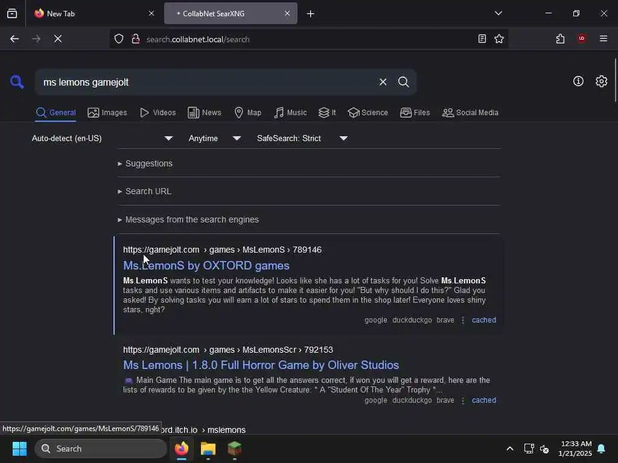
Task: Open uBlock Origin extension icon
Action: (581, 39)
